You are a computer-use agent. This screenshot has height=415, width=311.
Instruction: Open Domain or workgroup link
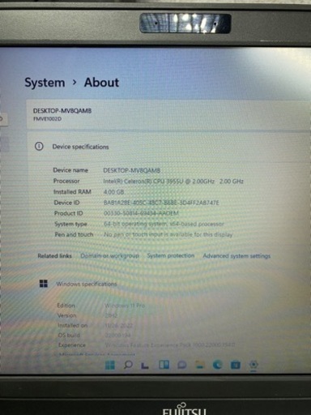click(109, 255)
